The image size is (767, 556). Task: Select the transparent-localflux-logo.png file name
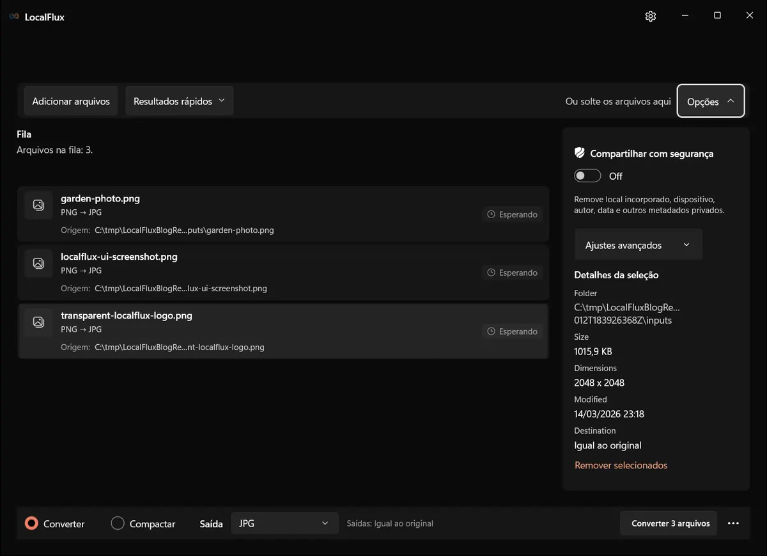click(x=127, y=315)
